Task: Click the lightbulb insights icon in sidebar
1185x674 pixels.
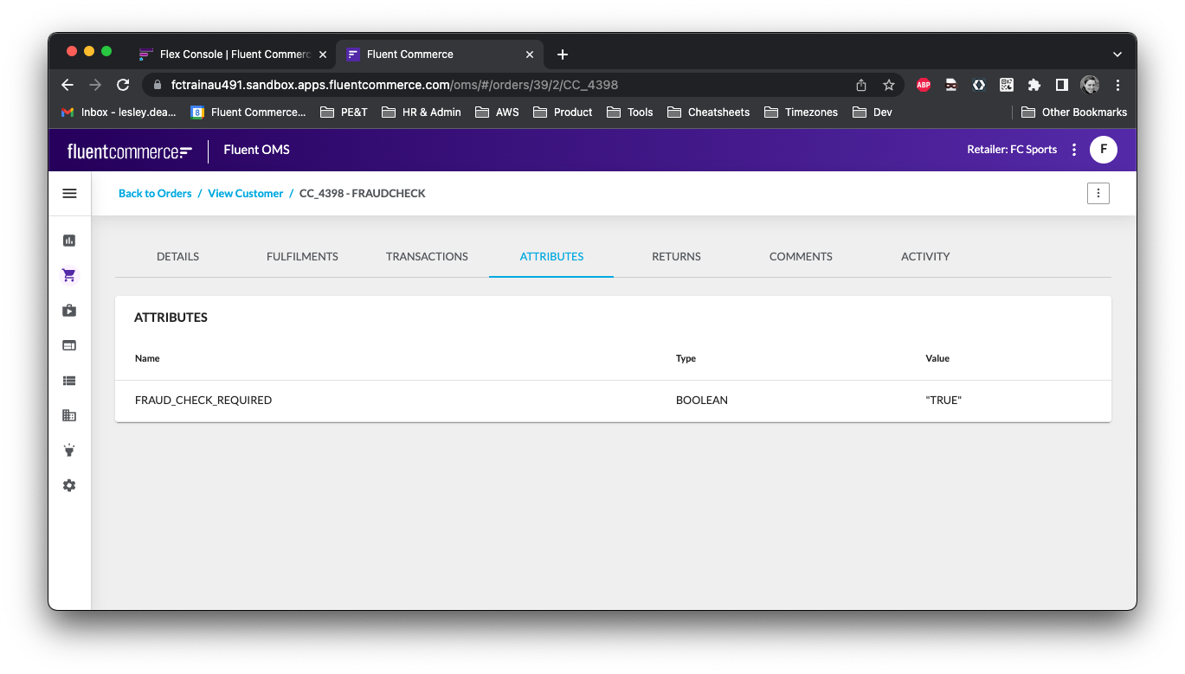Action: point(69,451)
